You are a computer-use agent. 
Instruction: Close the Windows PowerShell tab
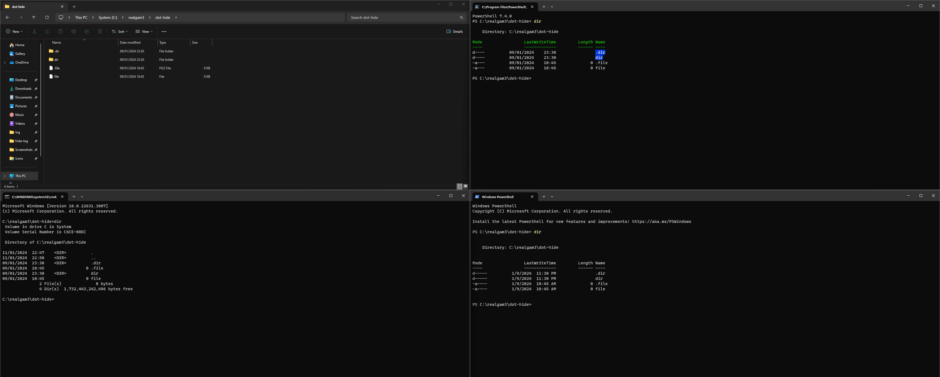(532, 197)
